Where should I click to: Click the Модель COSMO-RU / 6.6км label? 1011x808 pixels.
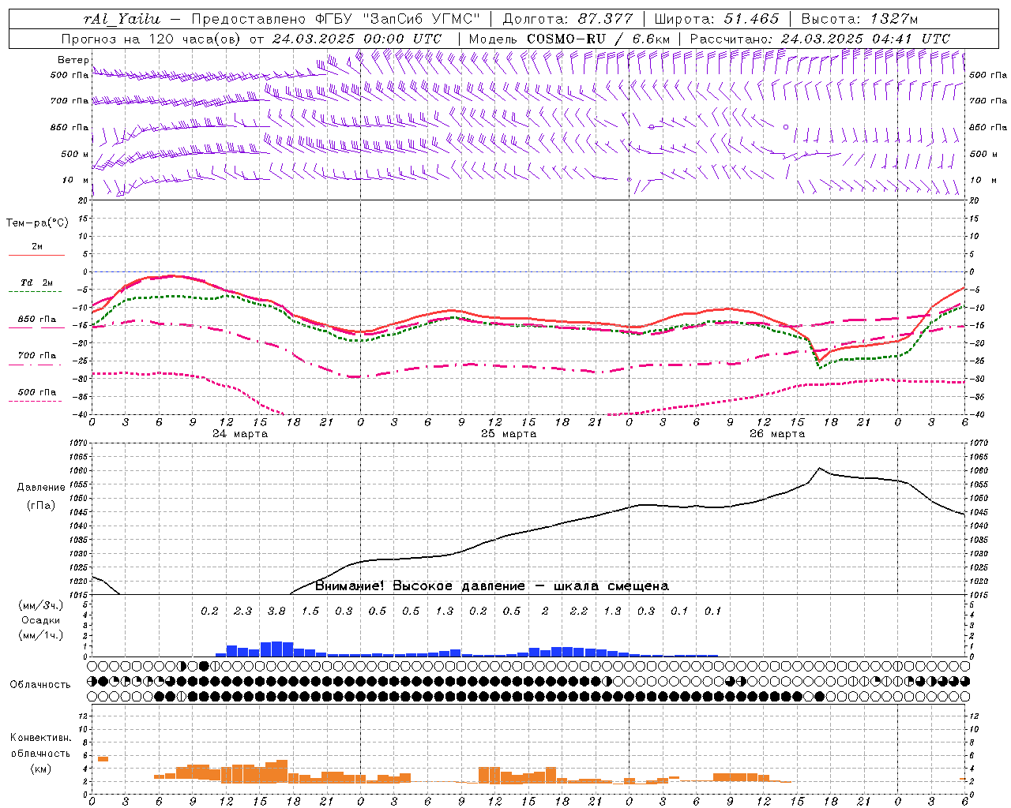click(569, 39)
